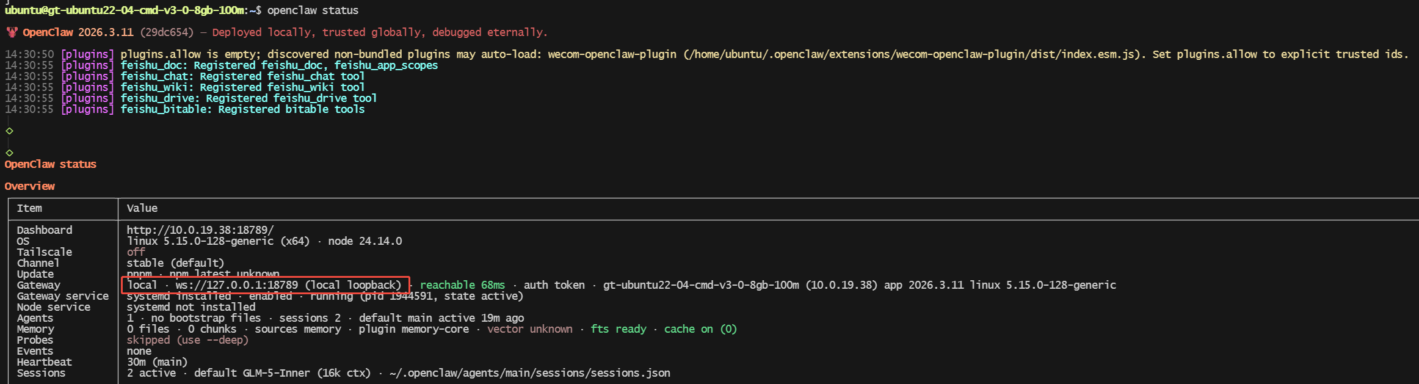Click the Events 'none' value
The height and width of the screenshot is (384, 1419).
point(139,351)
